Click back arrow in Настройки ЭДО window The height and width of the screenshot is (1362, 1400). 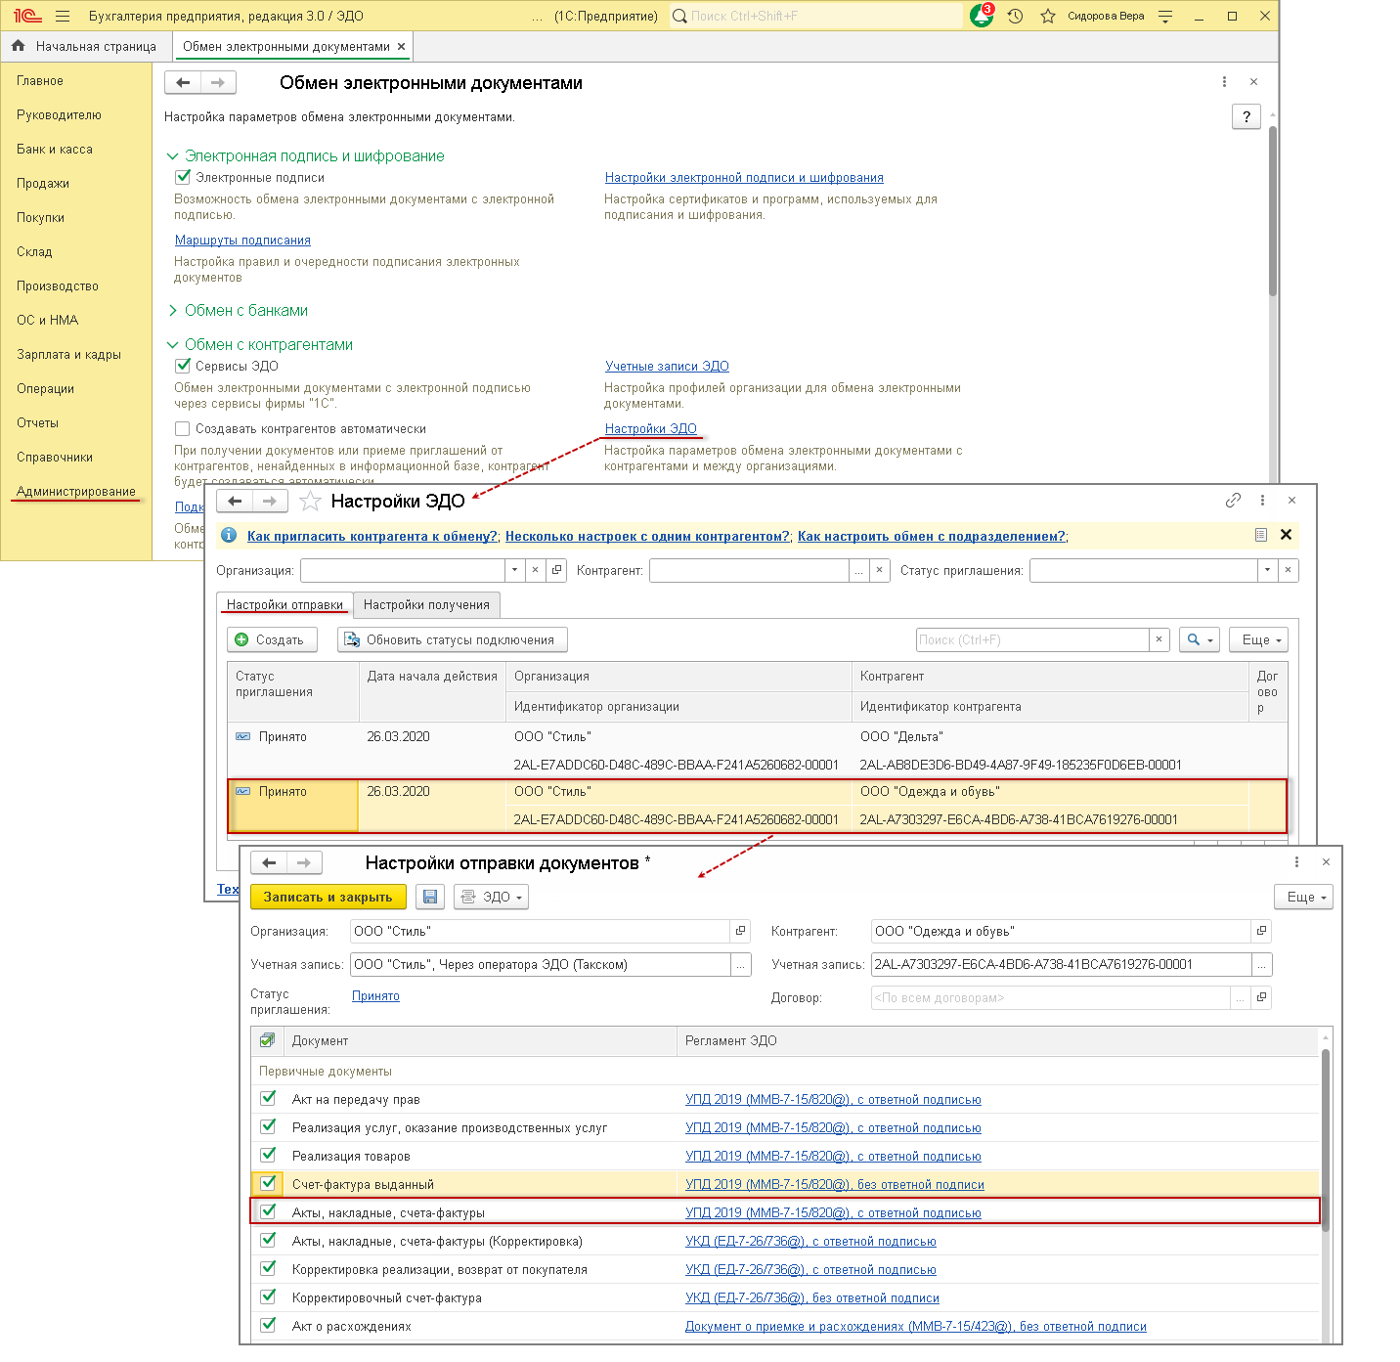coord(235,502)
